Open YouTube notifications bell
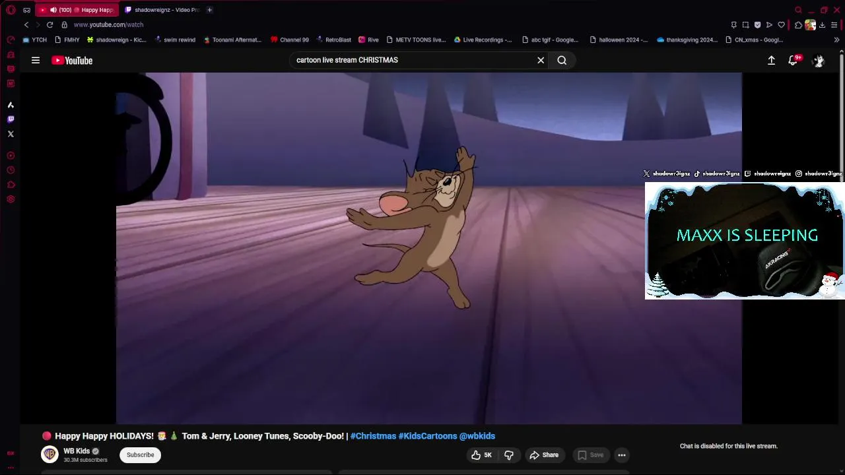Image resolution: width=845 pixels, height=475 pixels. coord(793,60)
